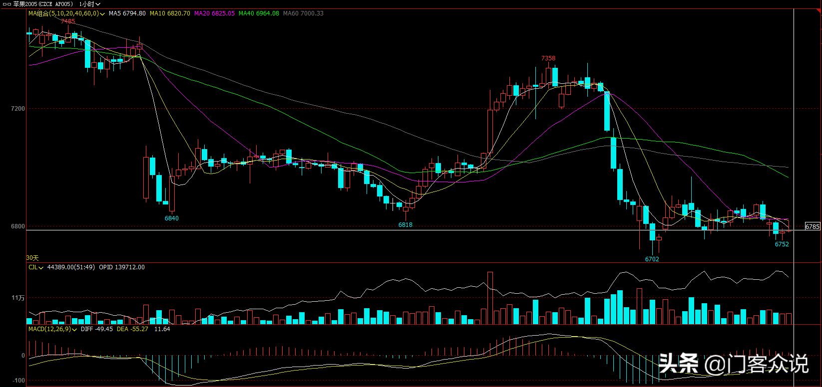Click the 6818 low price marker
The width and height of the screenshot is (822, 387).
(x=405, y=225)
